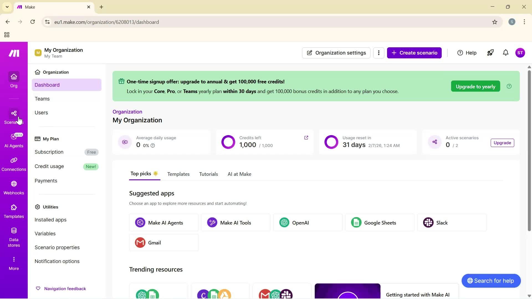Open the ST account avatar menu

pyautogui.click(x=520, y=53)
